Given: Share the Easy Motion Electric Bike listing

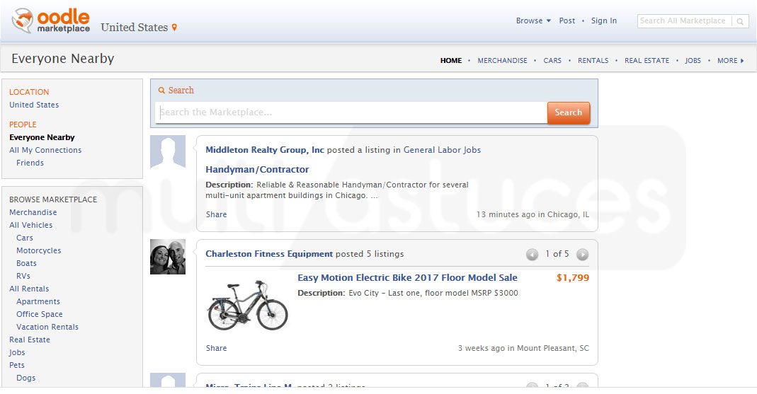Looking at the screenshot, I should pyautogui.click(x=216, y=348).
